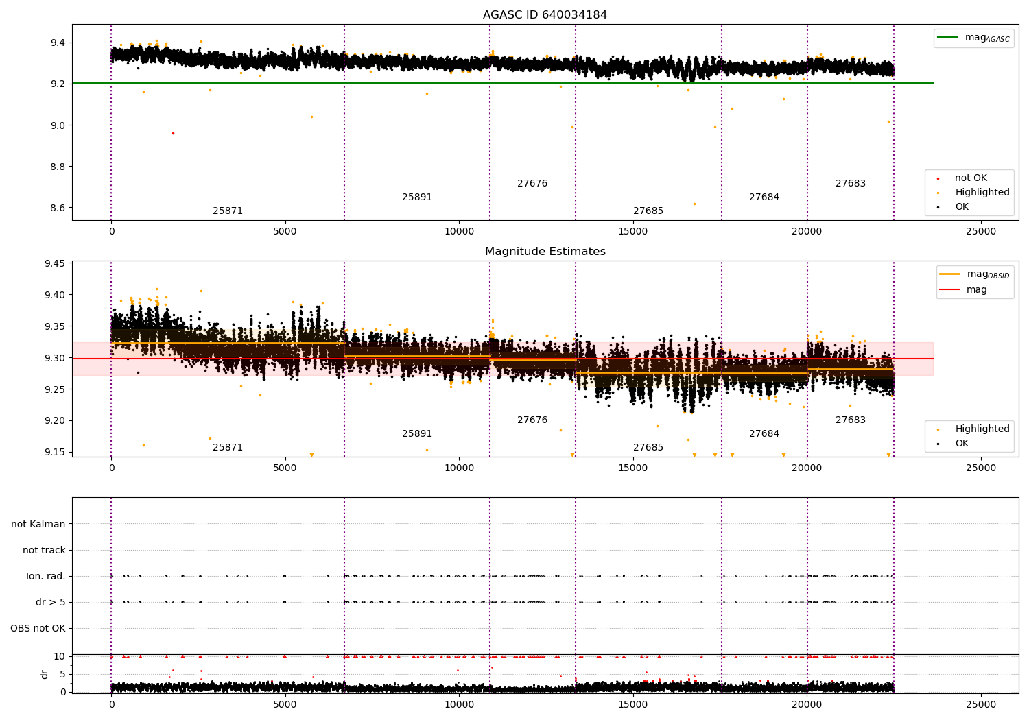Screen dimensions: 1029x720
Task: Select 'Highlighted' legend entry in Magnitude Estimates plot
Action: pyautogui.click(x=974, y=429)
